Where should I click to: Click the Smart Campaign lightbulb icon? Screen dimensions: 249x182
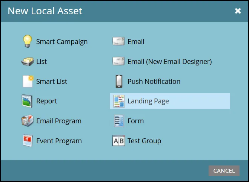tap(28, 41)
